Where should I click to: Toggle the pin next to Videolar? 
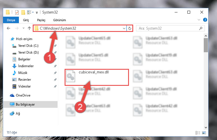click(55, 86)
